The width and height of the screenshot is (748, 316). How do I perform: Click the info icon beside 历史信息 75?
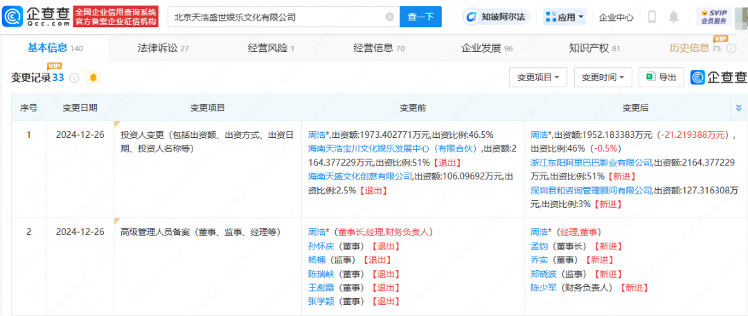click(731, 49)
